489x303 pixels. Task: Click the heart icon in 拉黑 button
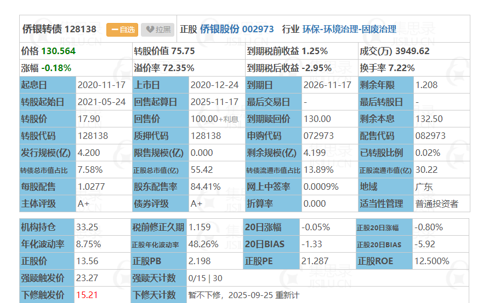(x=150, y=30)
